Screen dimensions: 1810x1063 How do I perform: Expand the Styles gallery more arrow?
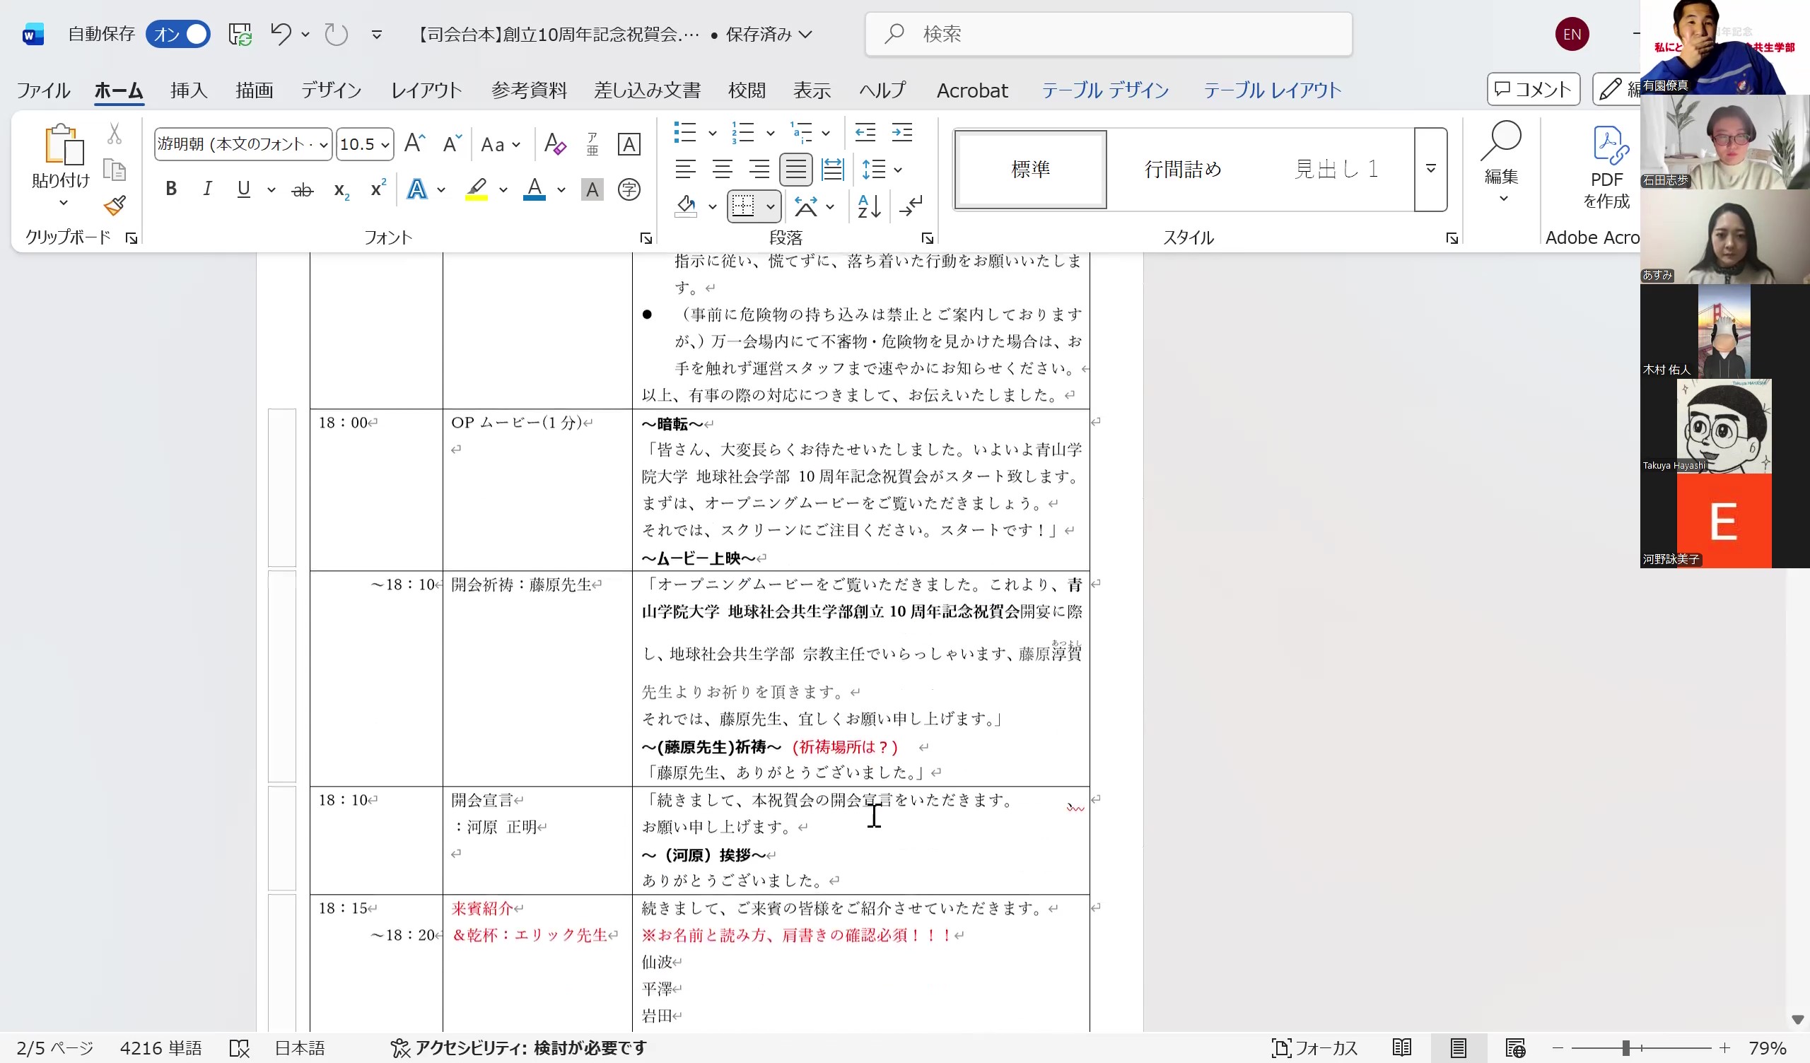click(1430, 170)
